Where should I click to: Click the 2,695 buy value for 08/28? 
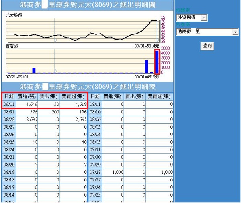pyautogui.click(x=32, y=119)
